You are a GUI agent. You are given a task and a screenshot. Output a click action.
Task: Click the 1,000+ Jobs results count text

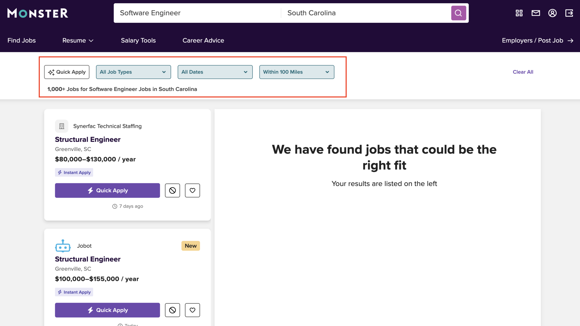[122, 89]
